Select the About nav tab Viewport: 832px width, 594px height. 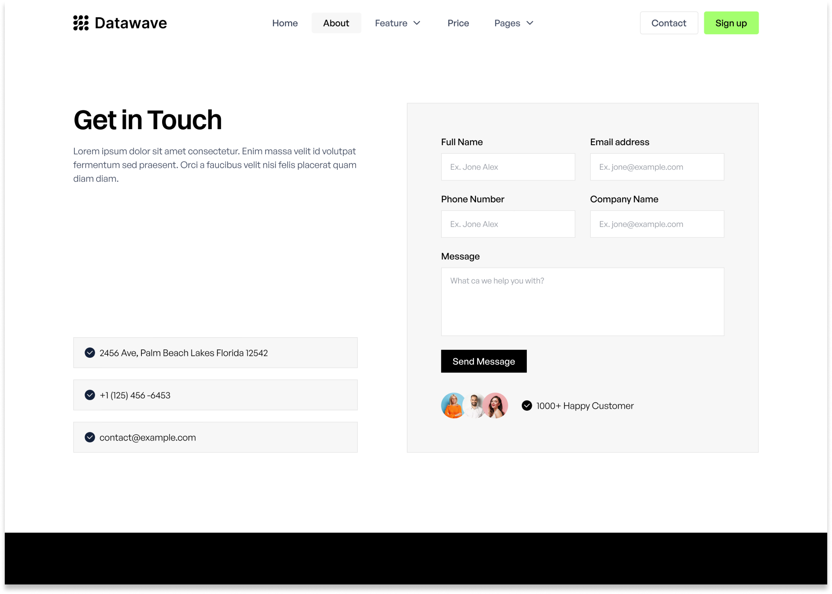pos(336,23)
